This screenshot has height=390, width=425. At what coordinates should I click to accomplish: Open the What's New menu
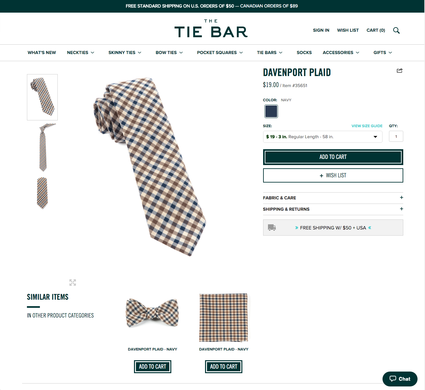click(42, 52)
